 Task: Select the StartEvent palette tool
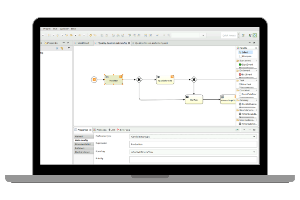click(247, 64)
